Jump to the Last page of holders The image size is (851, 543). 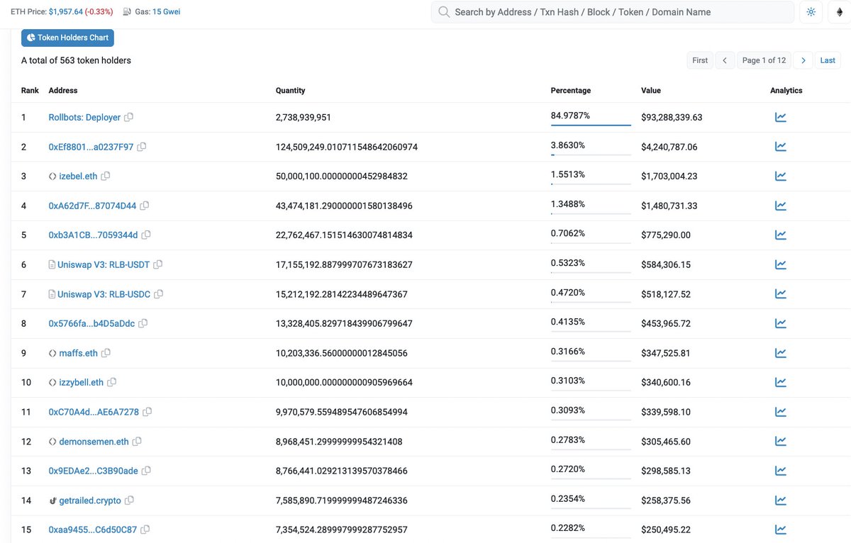click(x=828, y=60)
